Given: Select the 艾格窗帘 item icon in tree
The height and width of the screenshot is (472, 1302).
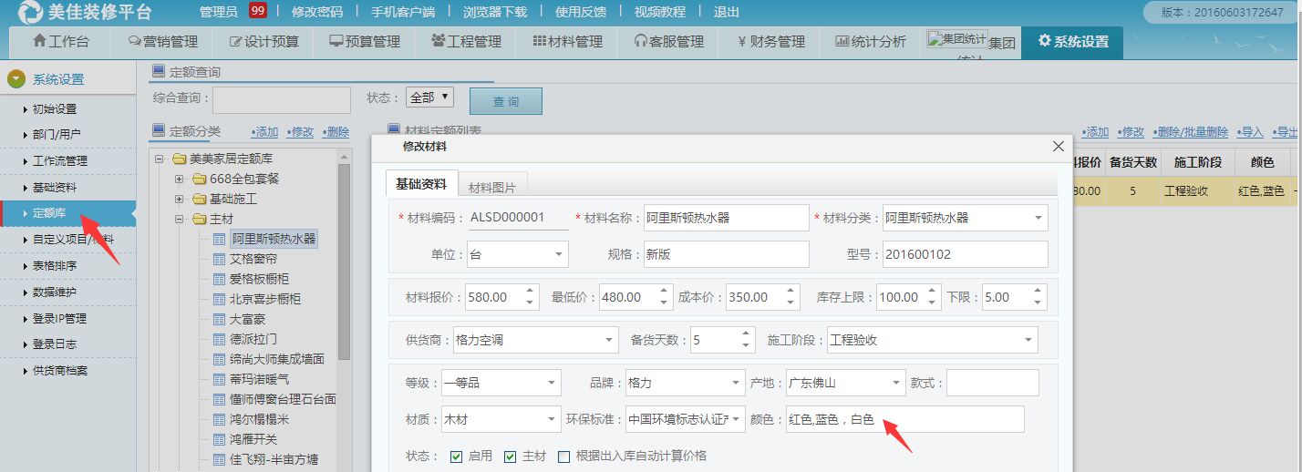Looking at the screenshot, I should [219, 259].
